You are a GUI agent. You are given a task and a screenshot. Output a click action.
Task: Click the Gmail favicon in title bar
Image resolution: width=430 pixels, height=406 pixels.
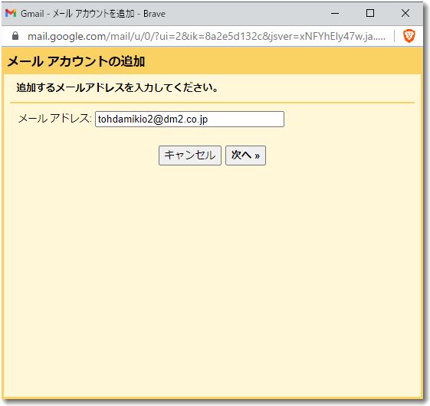click(x=11, y=13)
